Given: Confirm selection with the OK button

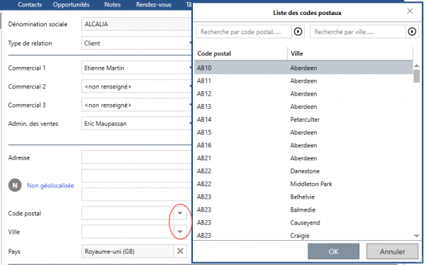Looking at the screenshot, I should (x=334, y=251).
